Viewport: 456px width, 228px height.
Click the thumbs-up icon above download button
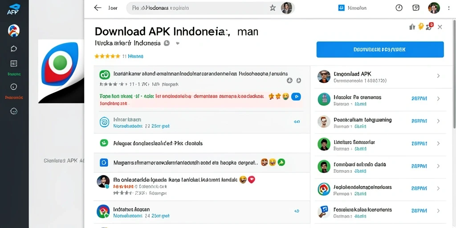click(412, 27)
